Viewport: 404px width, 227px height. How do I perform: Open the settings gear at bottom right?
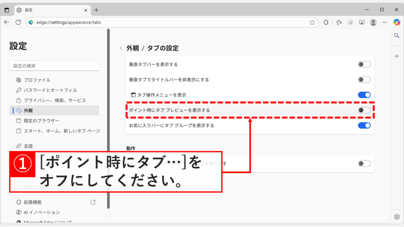click(x=396, y=216)
